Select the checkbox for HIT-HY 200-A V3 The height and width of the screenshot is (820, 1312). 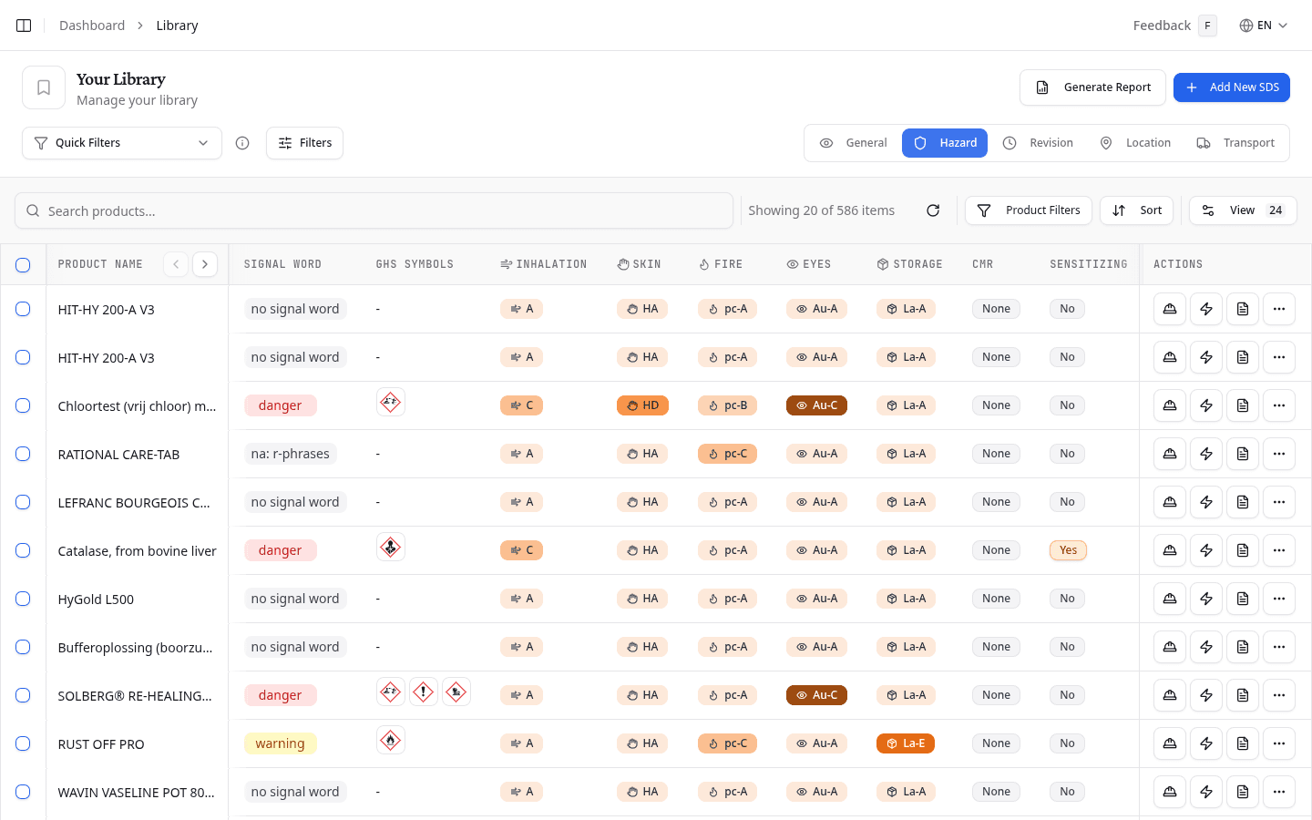[23, 309]
